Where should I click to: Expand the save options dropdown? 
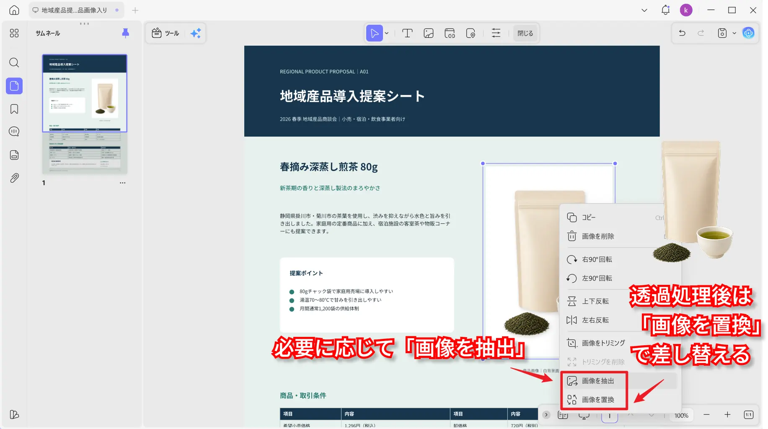[x=734, y=33]
